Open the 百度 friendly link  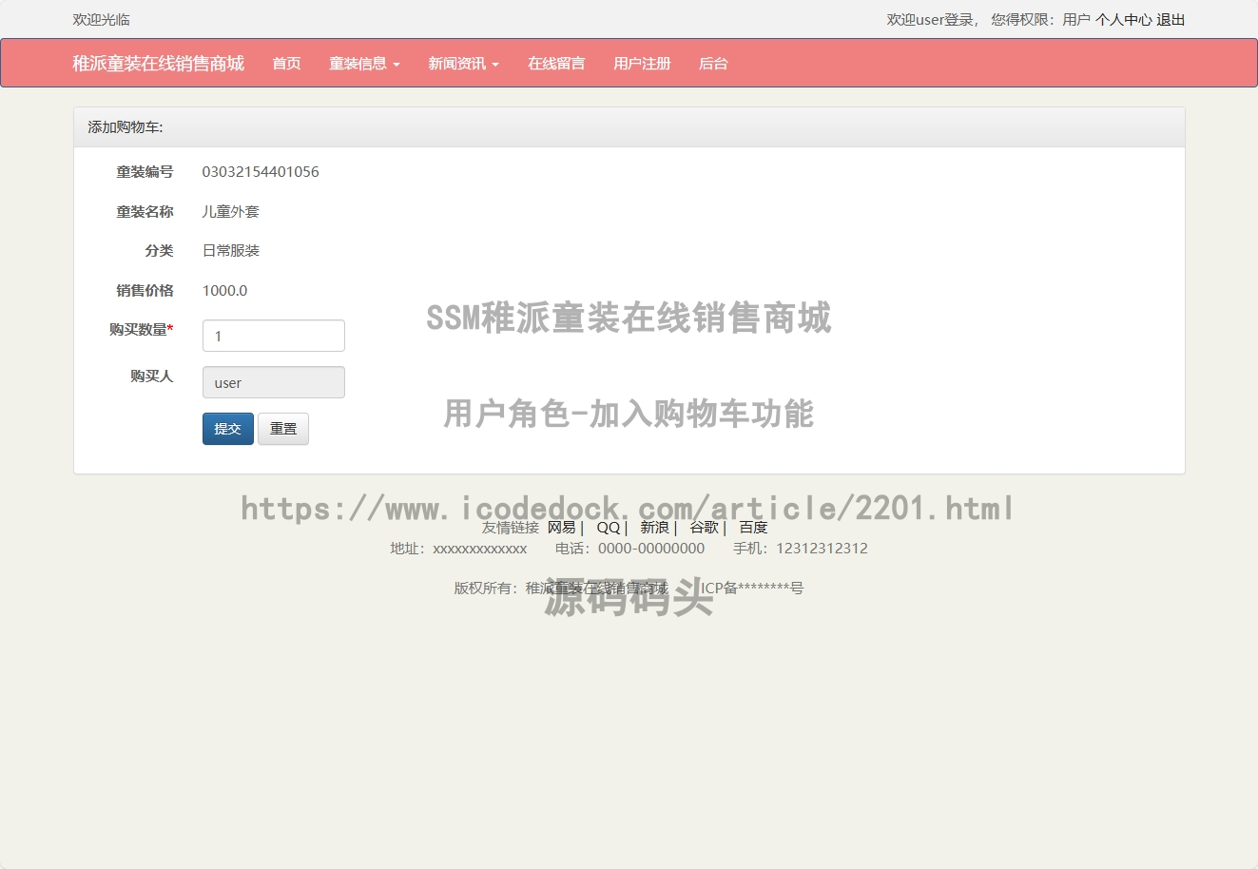point(753,527)
